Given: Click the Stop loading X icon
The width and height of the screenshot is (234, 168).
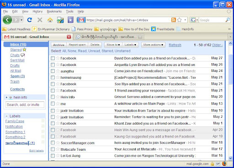Looking at the screenshot, I should pos(40,20).
